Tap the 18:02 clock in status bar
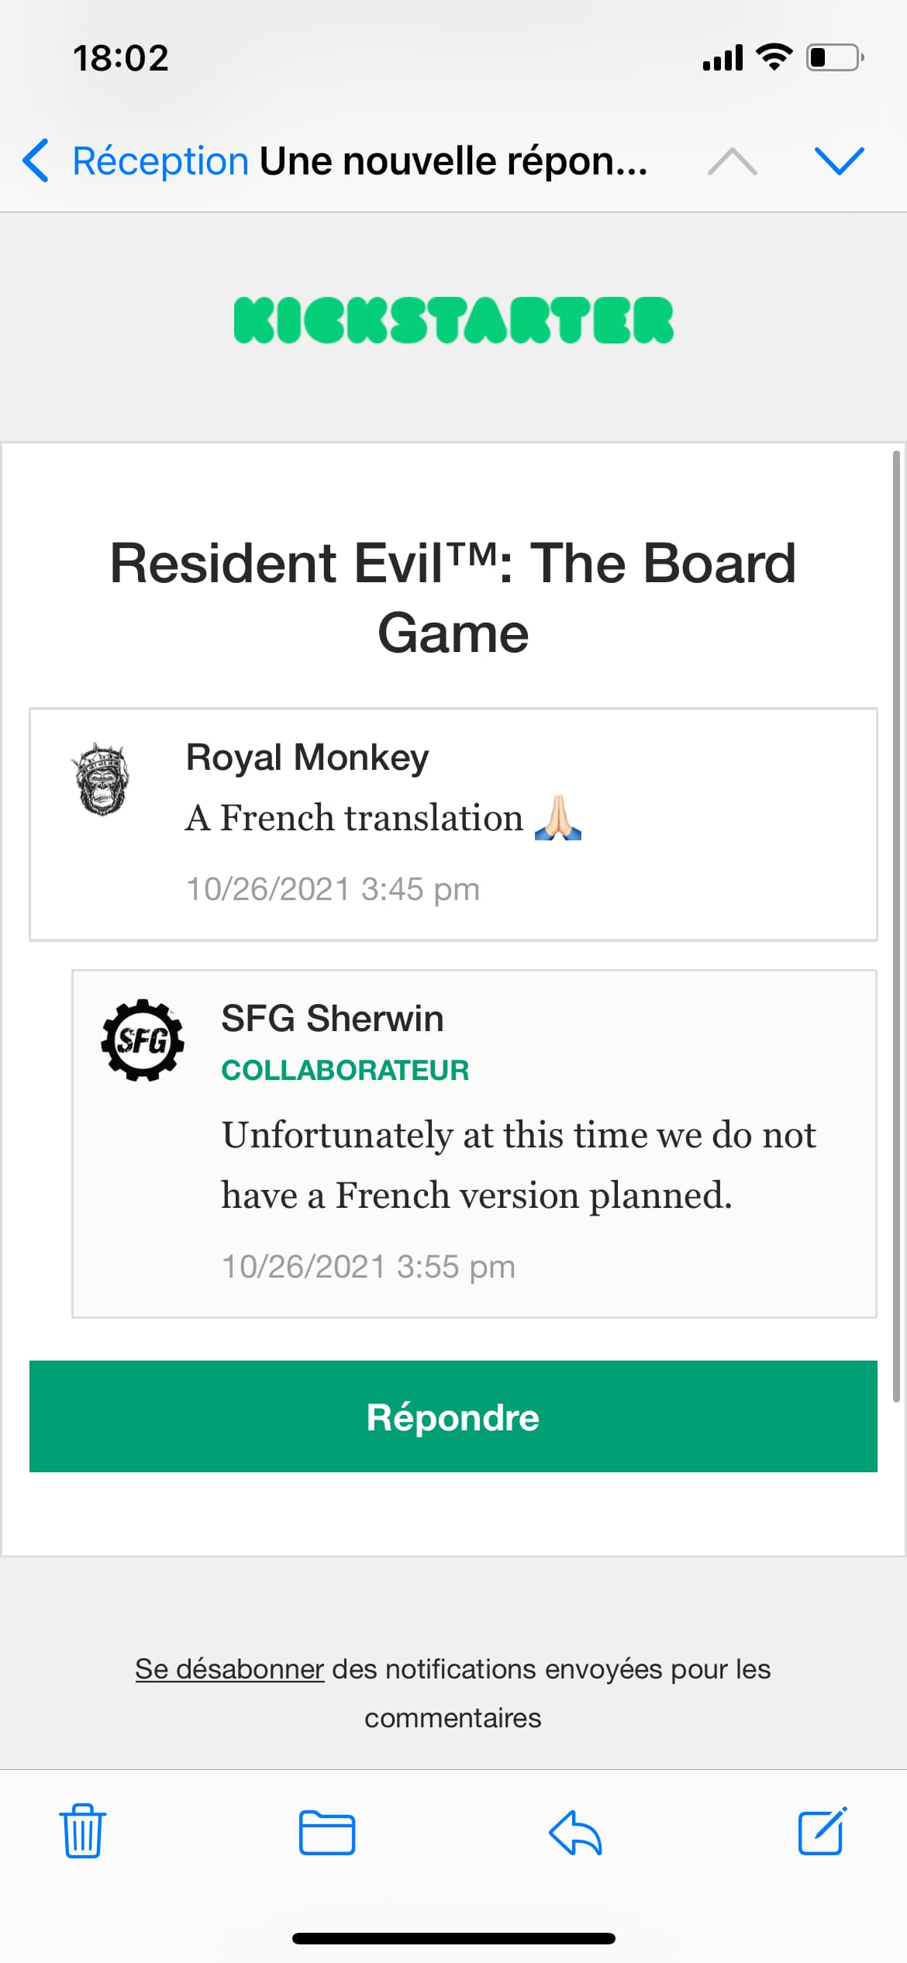The image size is (907, 1963). pos(121,58)
